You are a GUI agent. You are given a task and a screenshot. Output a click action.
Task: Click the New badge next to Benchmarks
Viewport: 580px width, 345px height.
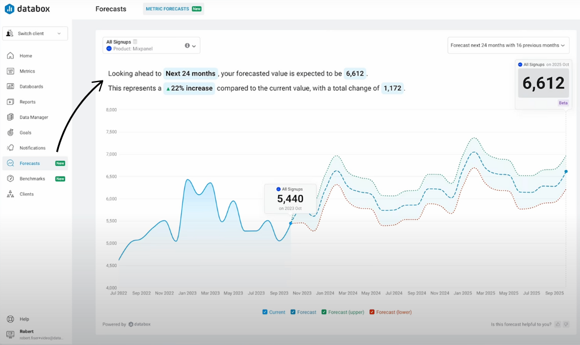(x=60, y=178)
